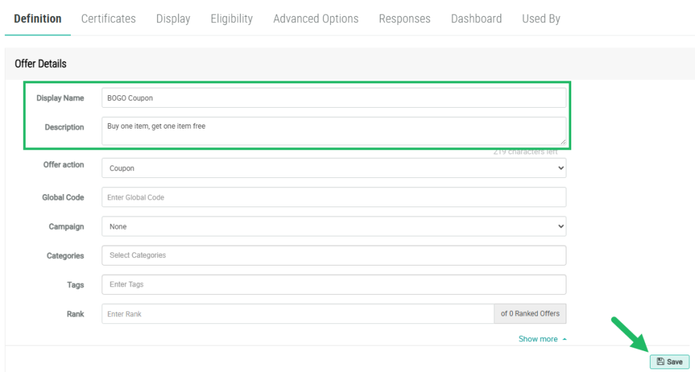Open the Select Categories picker
695x372 pixels.
point(334,255)
